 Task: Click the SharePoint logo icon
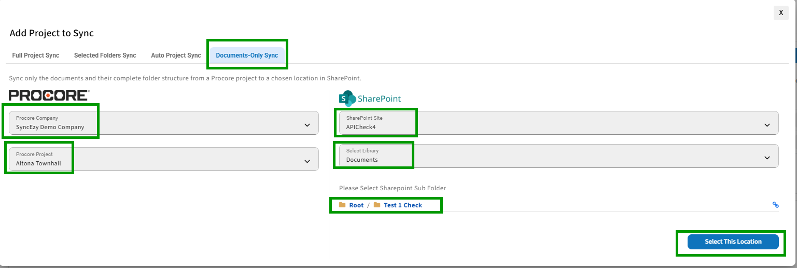[x=347, y=98]
